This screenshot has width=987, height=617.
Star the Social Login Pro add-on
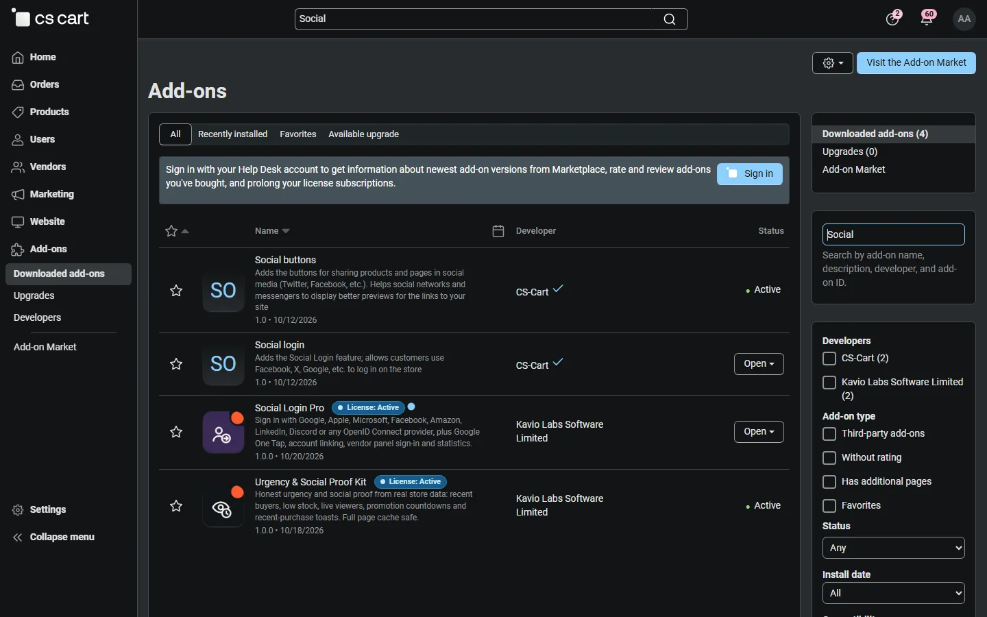[176, 432]
